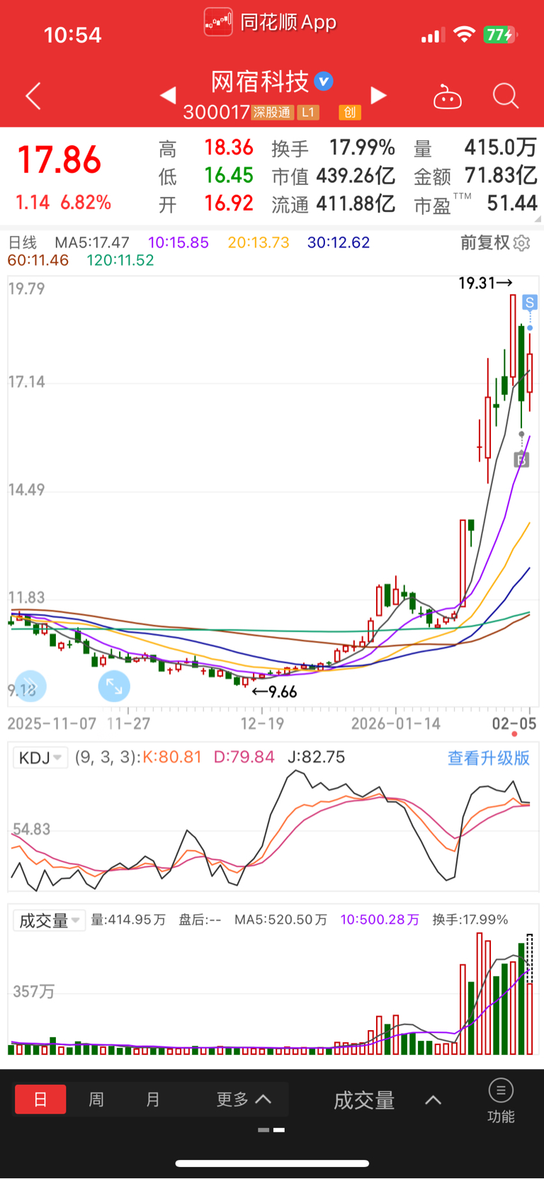
Task: Tap the 02-05 date on the axis
Action: point(514,724)
